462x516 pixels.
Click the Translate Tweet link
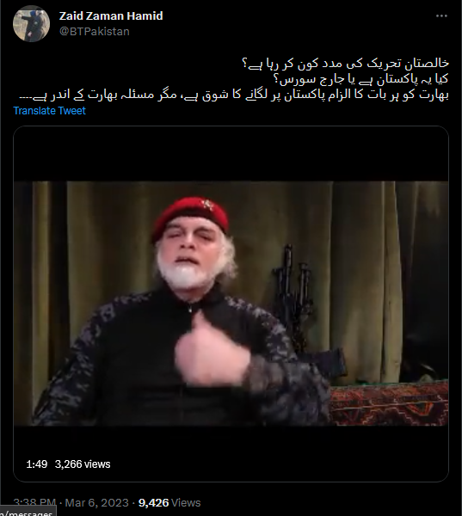tap(49, 111)
